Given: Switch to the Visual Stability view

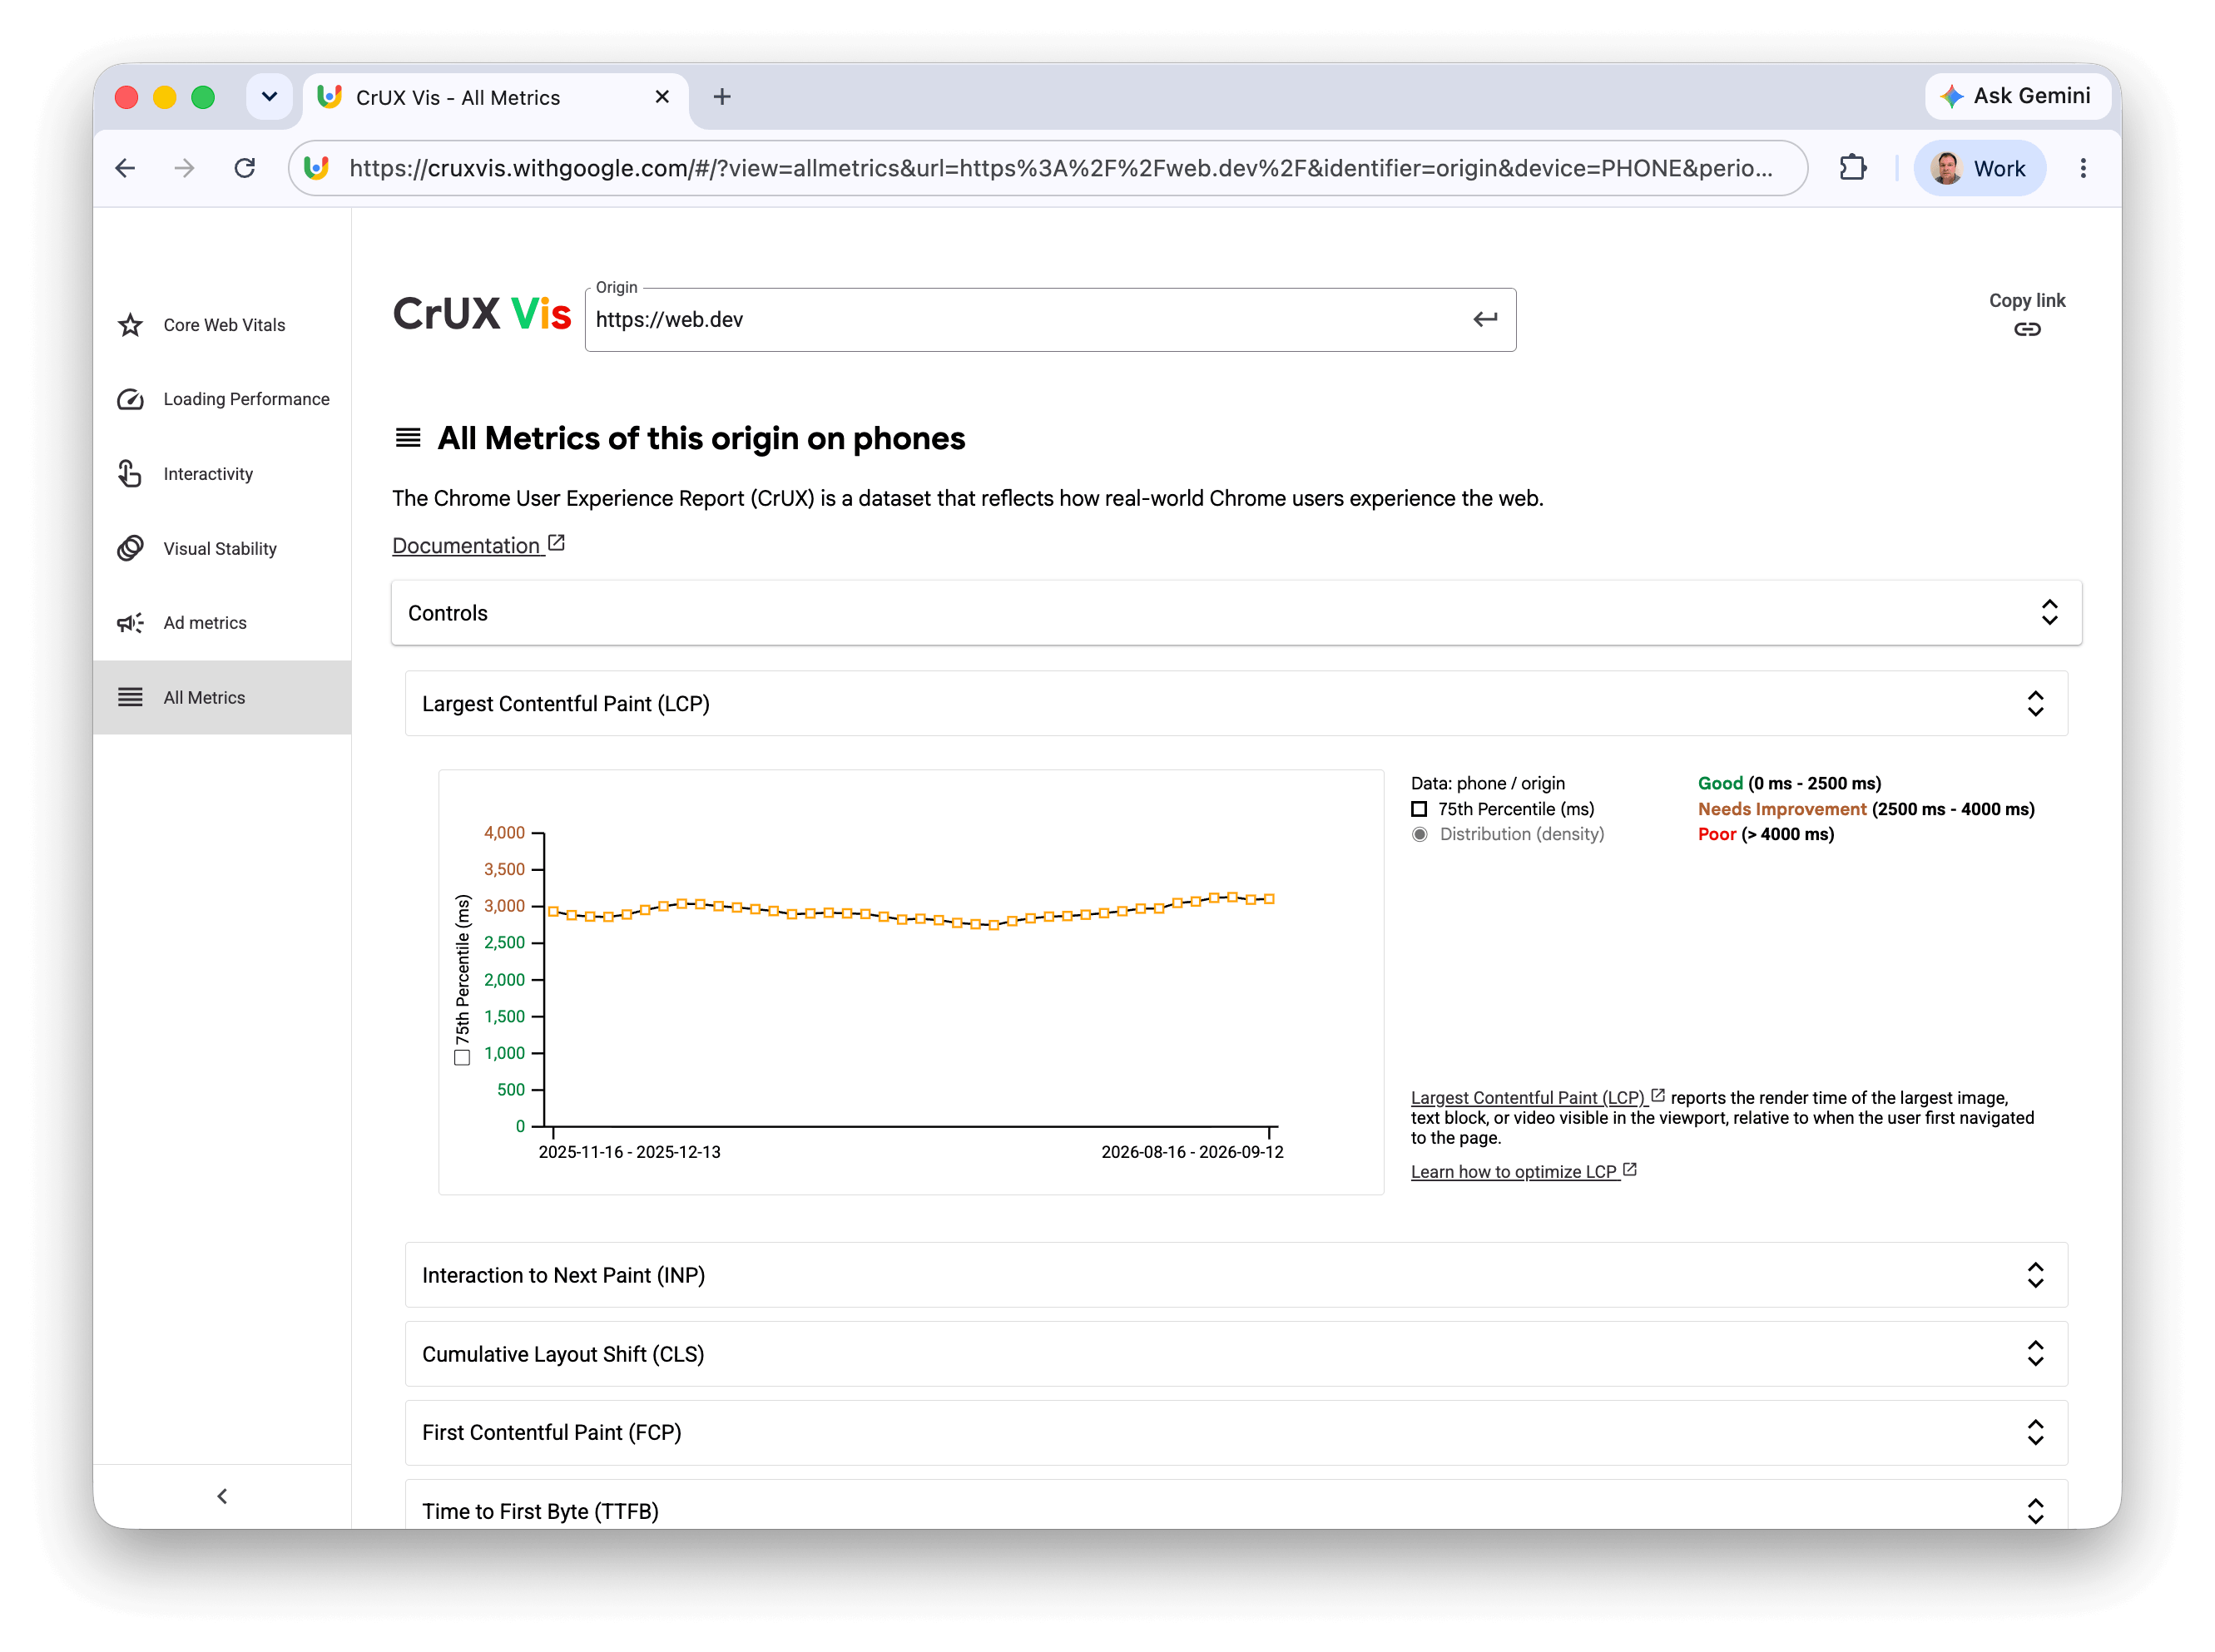Looking at the screenshot, I should pyautogui.click(x=221, y=548).
